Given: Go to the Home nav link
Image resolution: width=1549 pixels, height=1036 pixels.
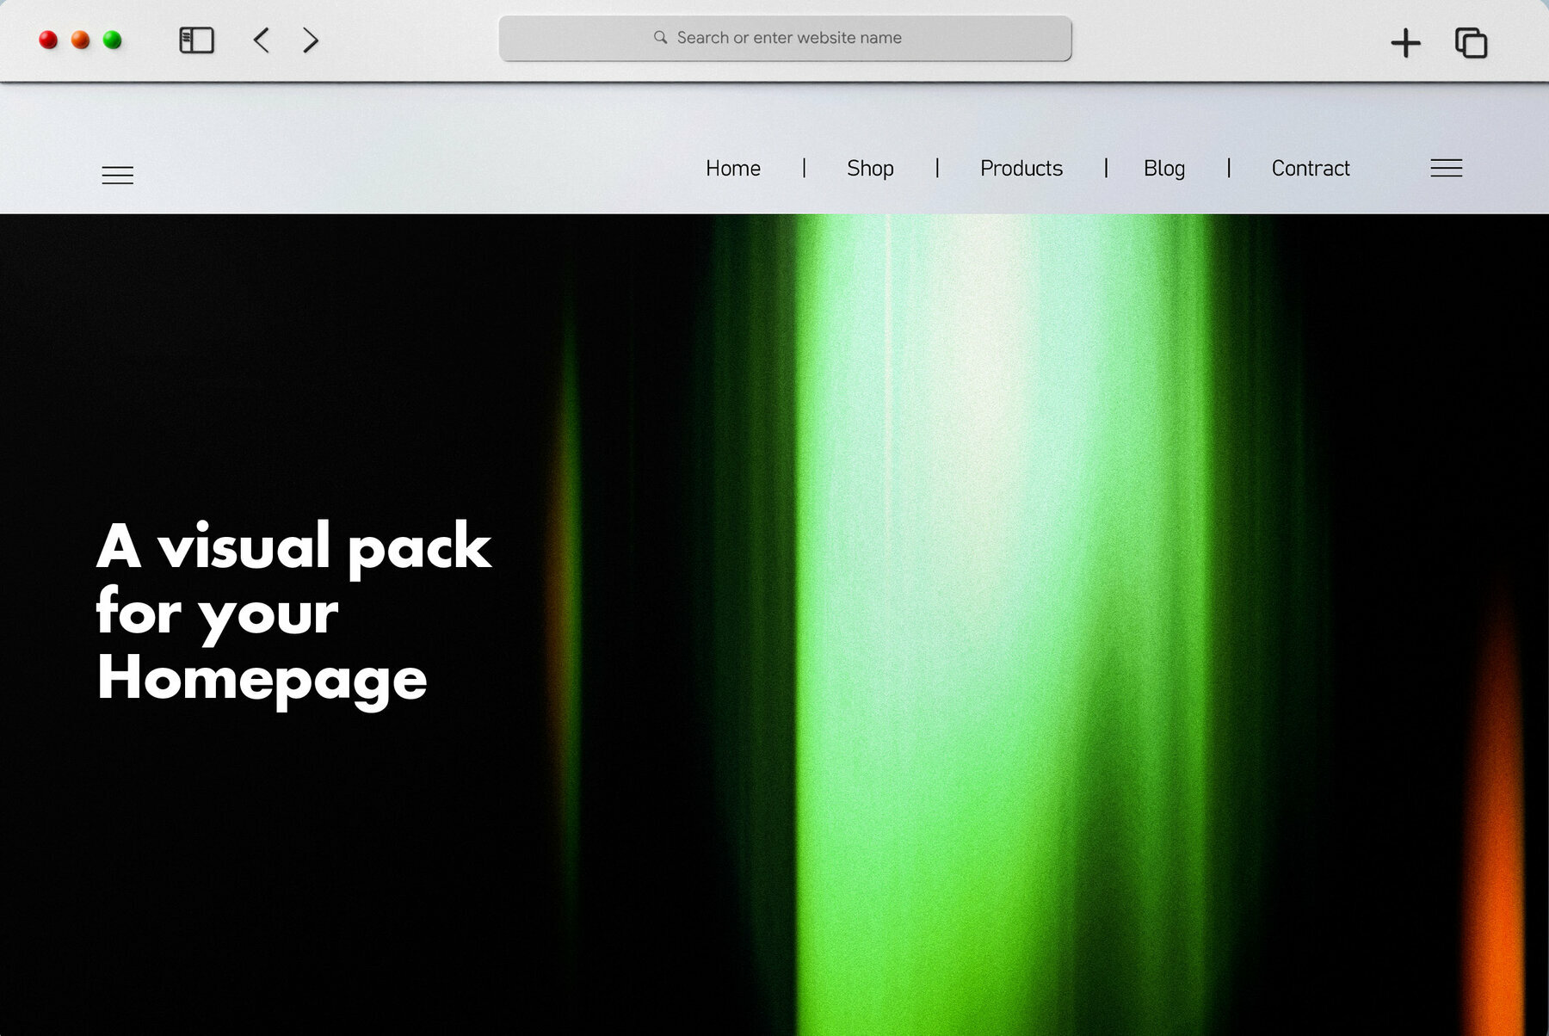Looking at the screenshot, I should [732, 169].
